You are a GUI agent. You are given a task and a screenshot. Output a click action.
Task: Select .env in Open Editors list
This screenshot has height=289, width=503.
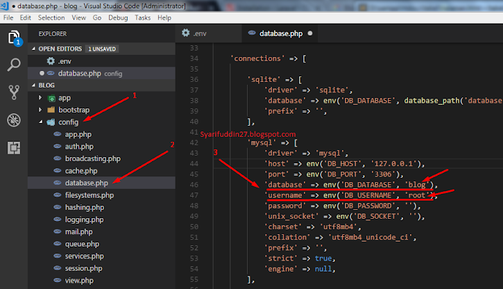(101, 61)
